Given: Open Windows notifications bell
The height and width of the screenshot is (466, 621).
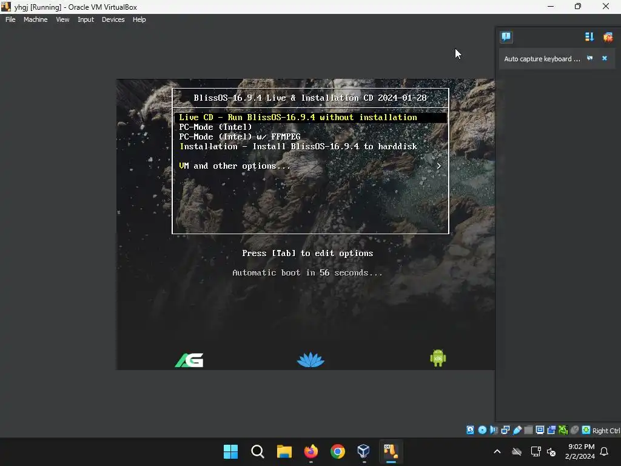Looking at the screenshot, I should coord(604,451).
